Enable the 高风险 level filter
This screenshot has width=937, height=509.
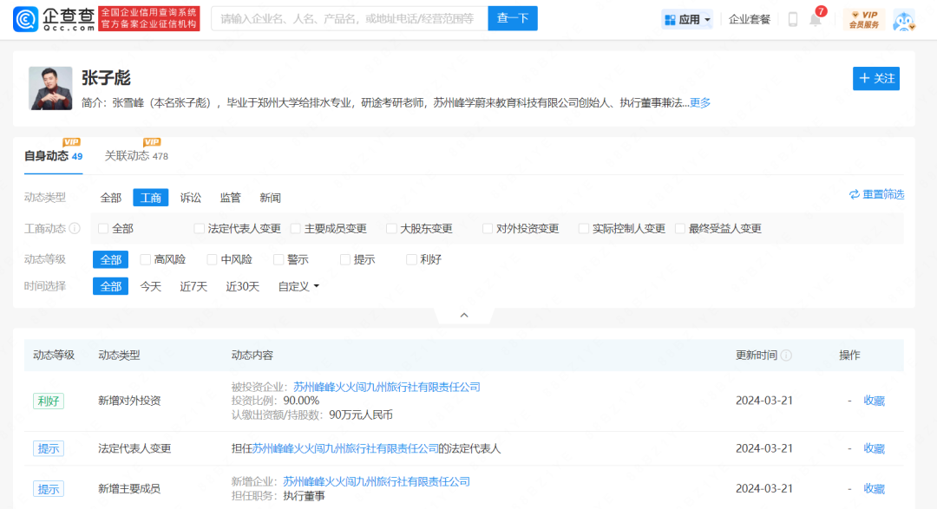pyautogui.click(x=159, y=258)
